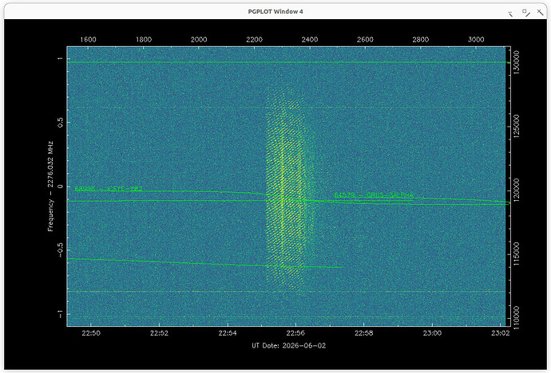Click the -0.5 frequency tick label
Image resolution: width=551 pixels, height=373 pixels.
pos(60,249)
